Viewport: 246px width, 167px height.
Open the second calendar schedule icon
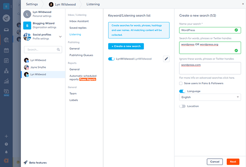6,61
